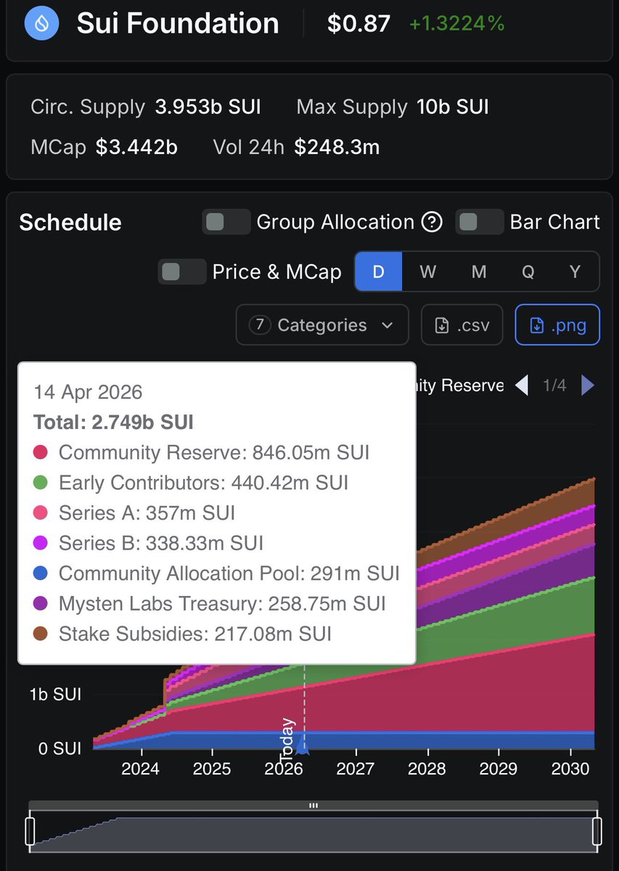Click the Group Allocation help question icon
Viewport: 619px width, 871px height.
(x=432, y=222)
